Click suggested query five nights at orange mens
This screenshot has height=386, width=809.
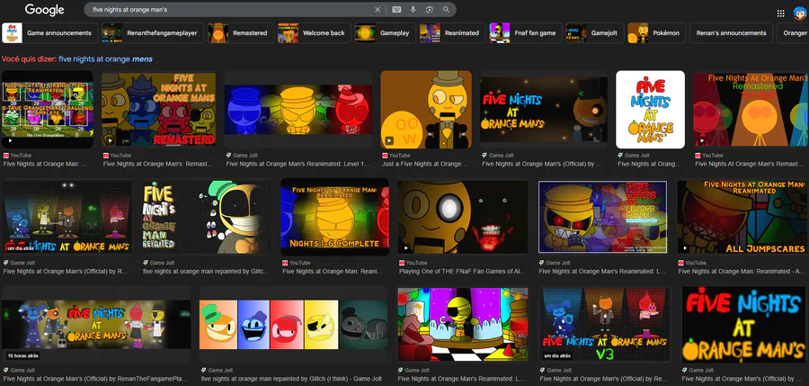pos(105,58)
